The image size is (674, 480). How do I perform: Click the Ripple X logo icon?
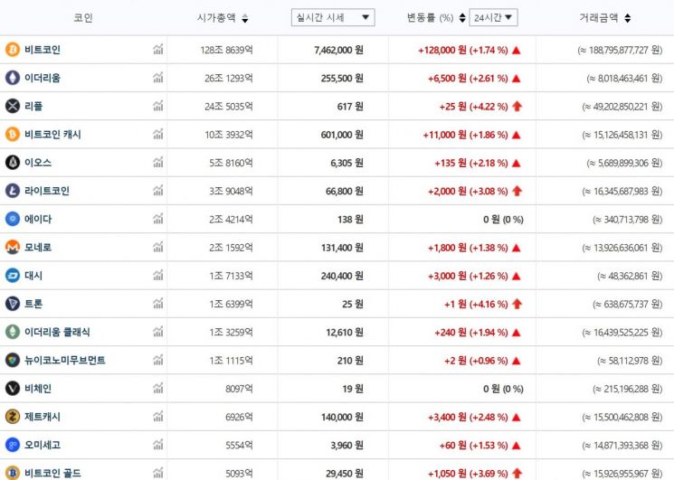tap(13, 106)
